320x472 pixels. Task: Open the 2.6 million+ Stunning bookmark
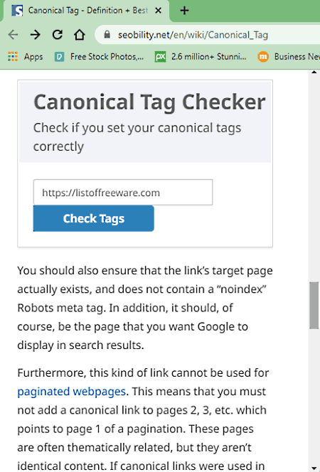tap(201, 57)
